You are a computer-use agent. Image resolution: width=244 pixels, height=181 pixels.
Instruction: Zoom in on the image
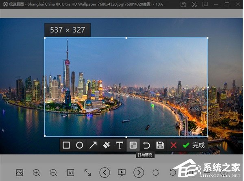(37, 172)
